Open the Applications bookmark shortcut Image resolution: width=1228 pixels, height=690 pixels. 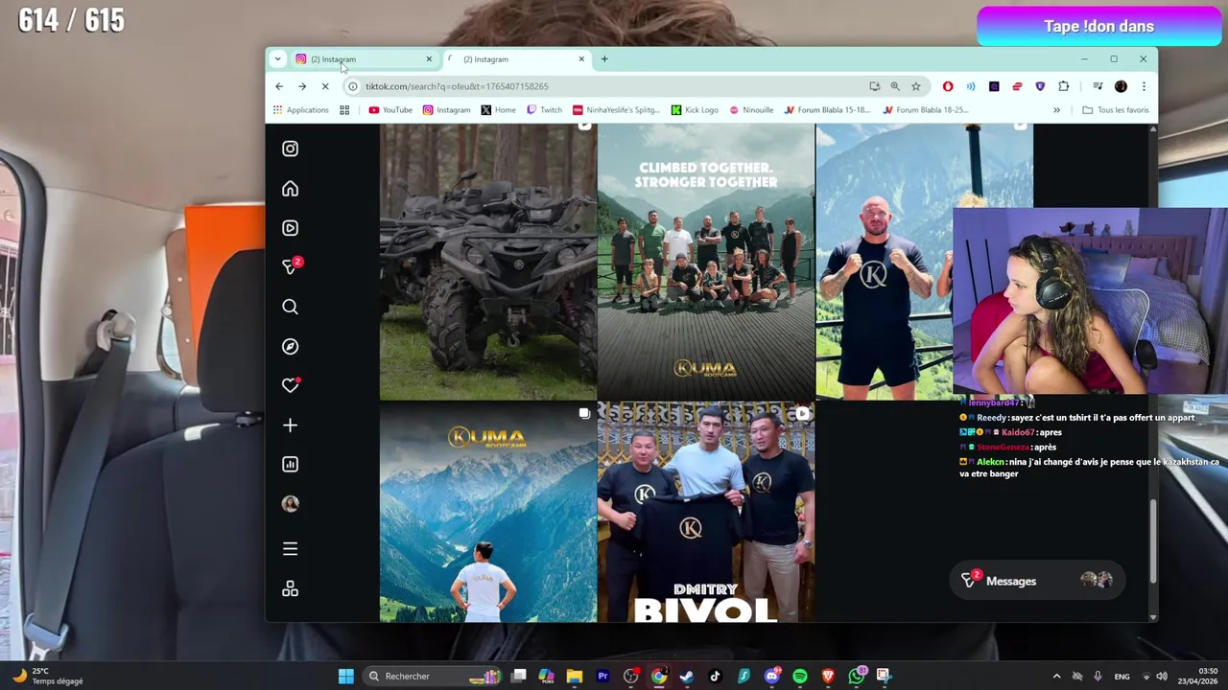300,110
